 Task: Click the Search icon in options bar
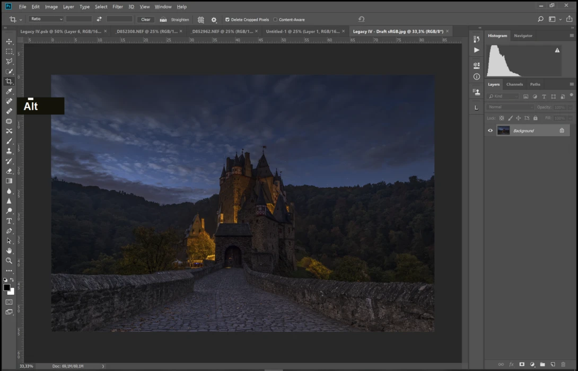click(x=540, y=19)
